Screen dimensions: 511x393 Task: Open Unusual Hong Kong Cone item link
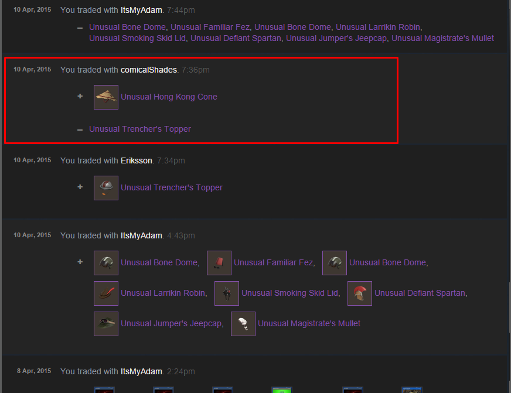coord(169,97)
